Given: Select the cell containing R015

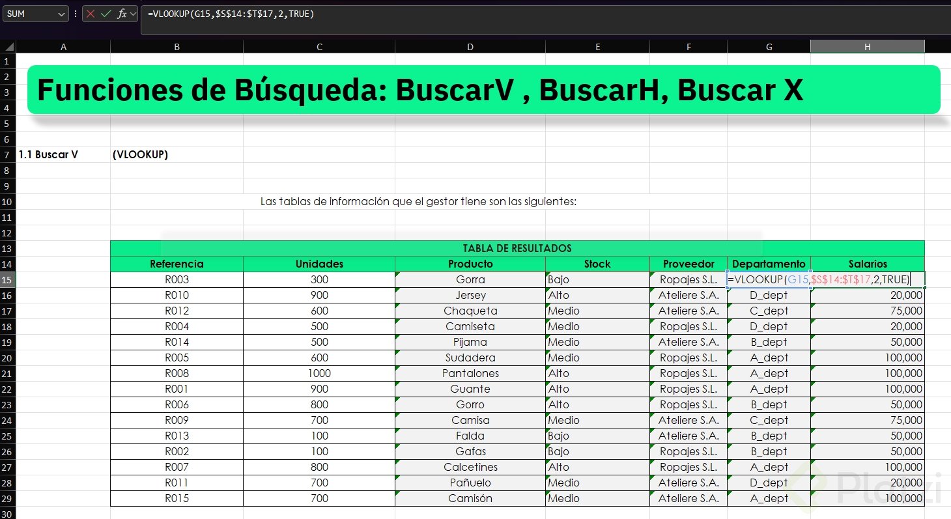Looking at the screenshot, I should [x=177, y=498].
